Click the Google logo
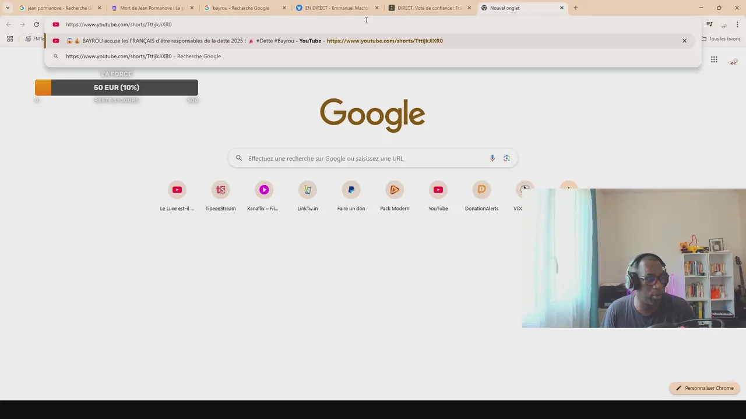Viewport: 746px width, 419px height. point(372,115)
